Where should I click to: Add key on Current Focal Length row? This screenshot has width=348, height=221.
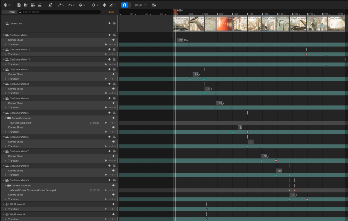tap(106, 123)
